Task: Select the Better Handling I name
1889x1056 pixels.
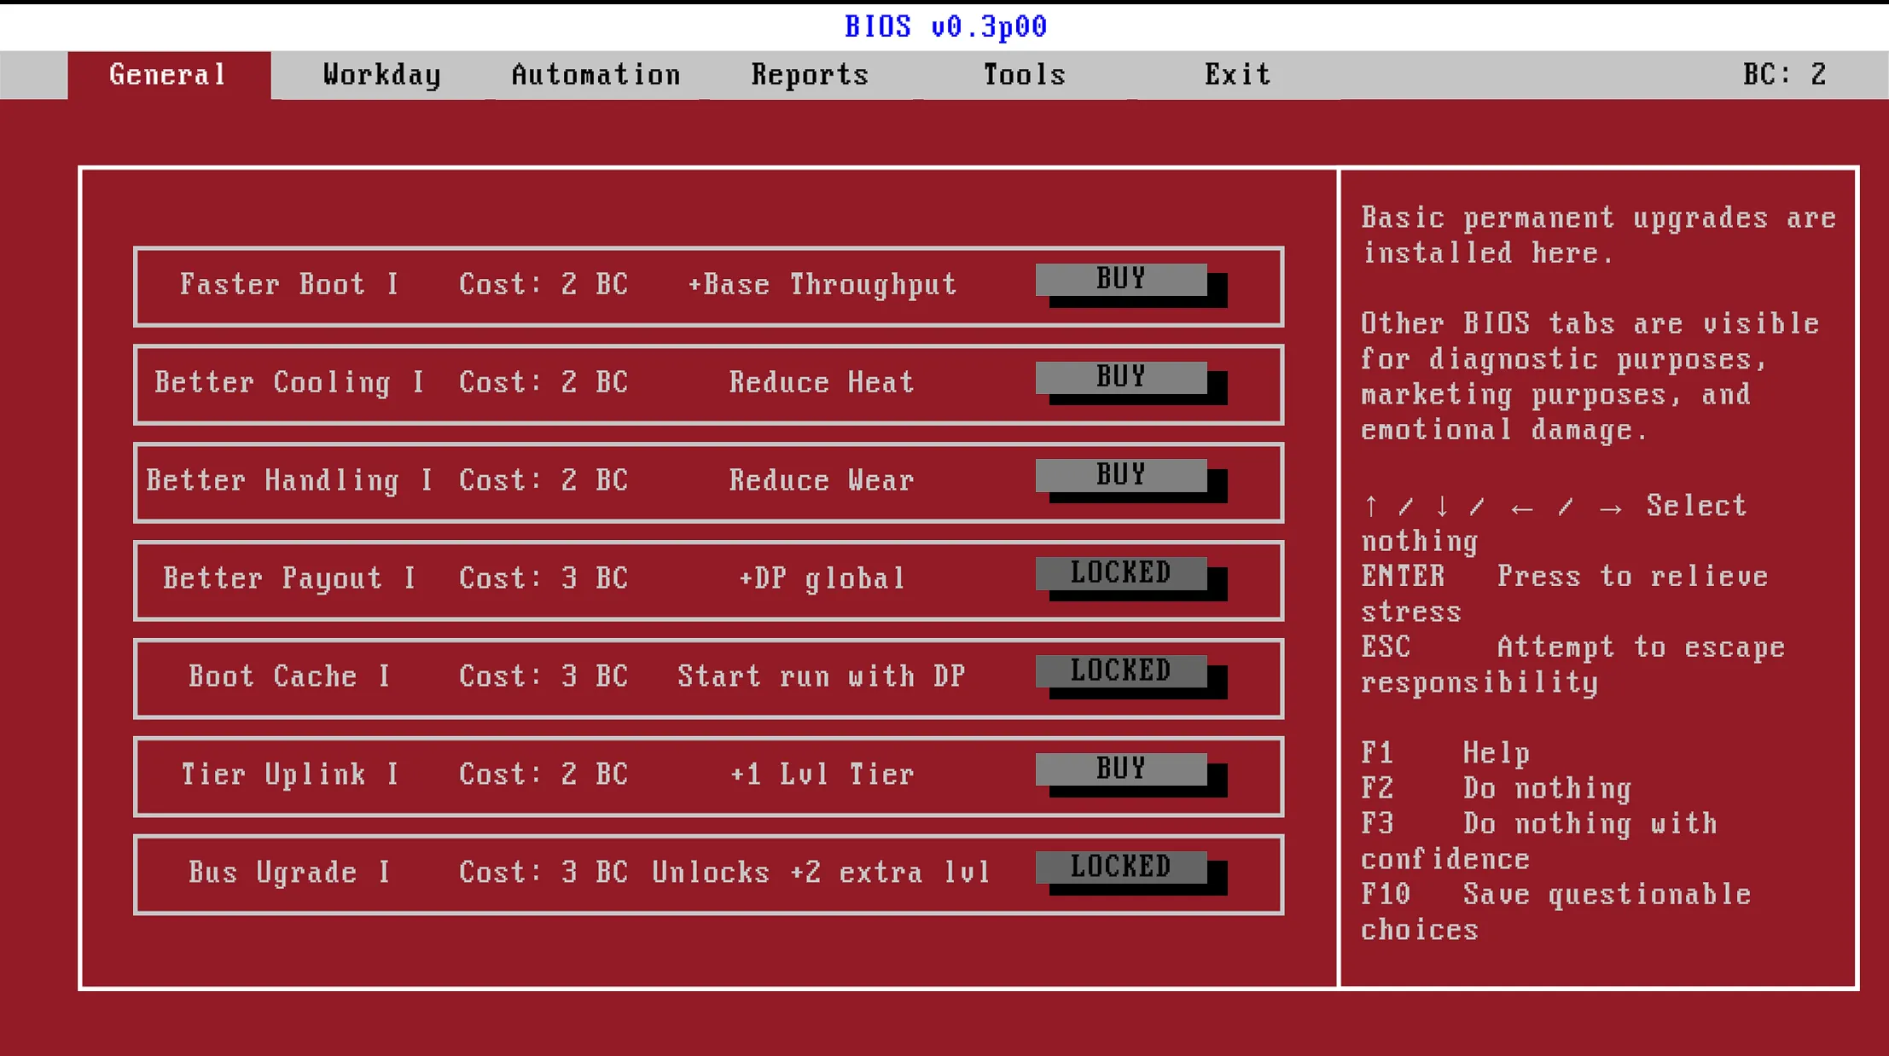Action: [290, 481]
